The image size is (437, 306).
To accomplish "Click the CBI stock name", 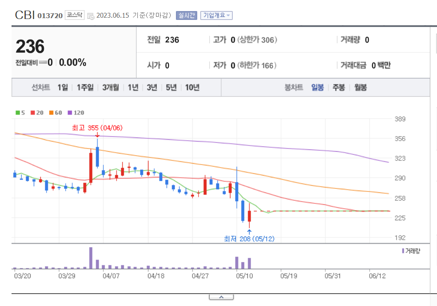I will click(24, 15).
